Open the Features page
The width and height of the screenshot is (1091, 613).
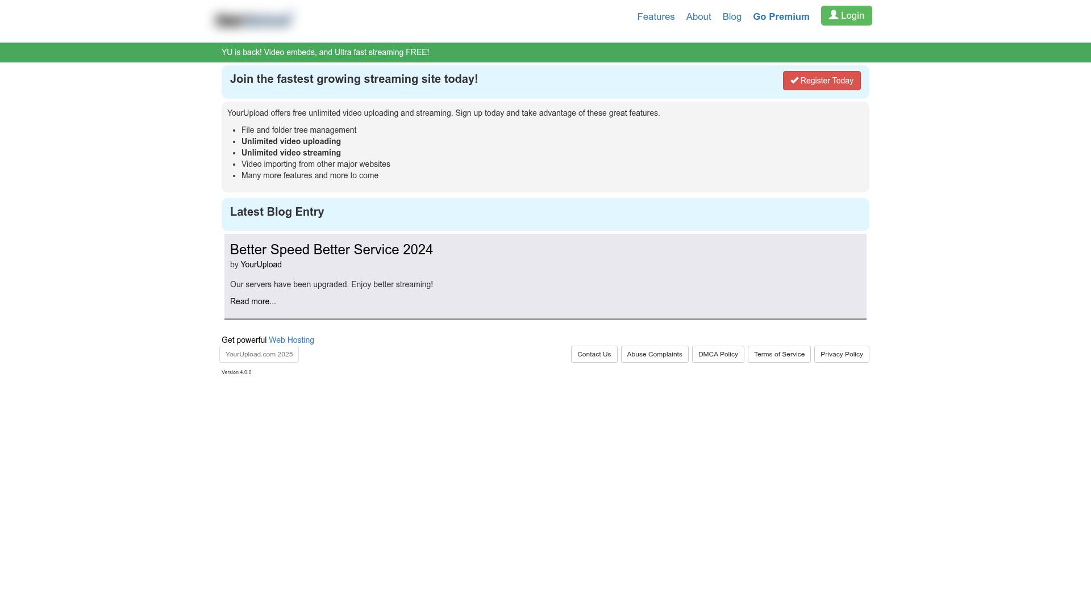coord(656,17)
